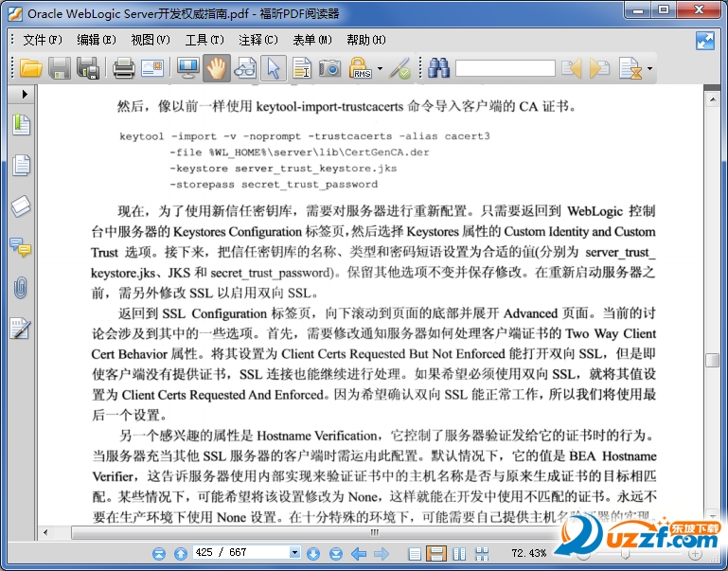Click the binoculars Find icon

pyautogui.click(x=438, y=69)
